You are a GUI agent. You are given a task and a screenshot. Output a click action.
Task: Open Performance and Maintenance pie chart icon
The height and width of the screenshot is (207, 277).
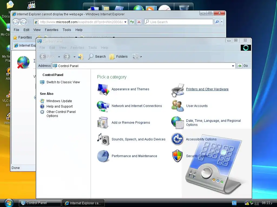[x=103, y=156]
